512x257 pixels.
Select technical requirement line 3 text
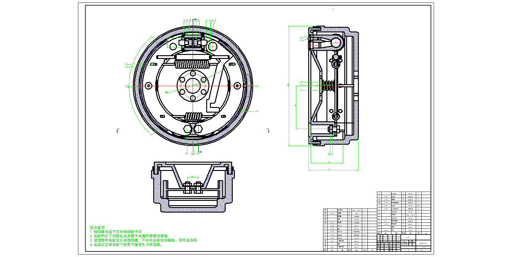tap(144, 240)
